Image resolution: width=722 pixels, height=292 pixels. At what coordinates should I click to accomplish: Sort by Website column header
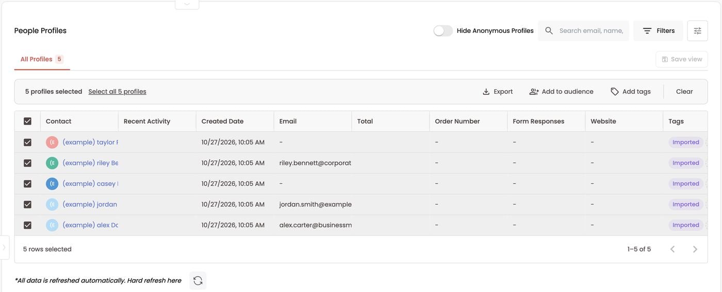tap(603, 122)
